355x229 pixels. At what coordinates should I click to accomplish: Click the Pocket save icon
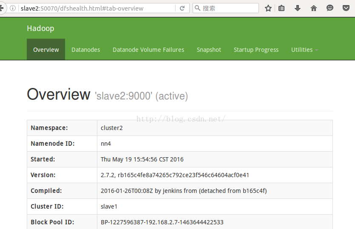(346, 8)
